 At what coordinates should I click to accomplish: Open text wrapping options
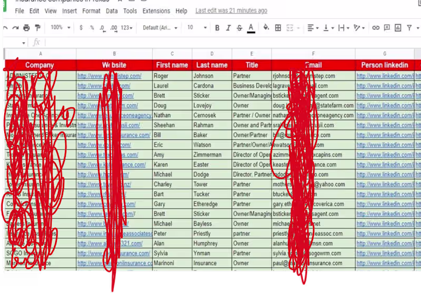pos(344,28)
